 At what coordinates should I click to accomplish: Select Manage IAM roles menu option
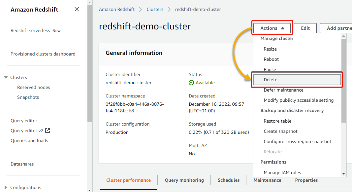click(x=282, y=173)
